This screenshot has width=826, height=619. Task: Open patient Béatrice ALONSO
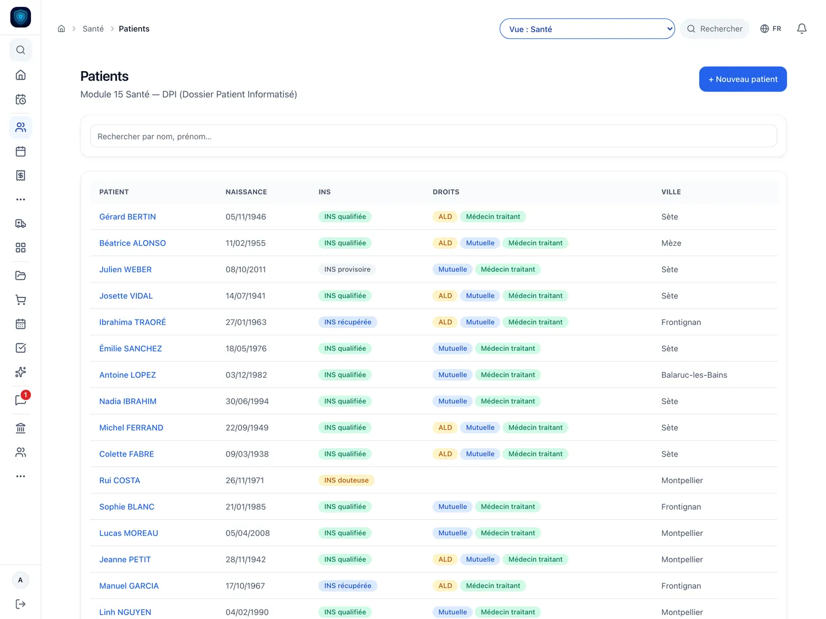click(x=133, y=243)
